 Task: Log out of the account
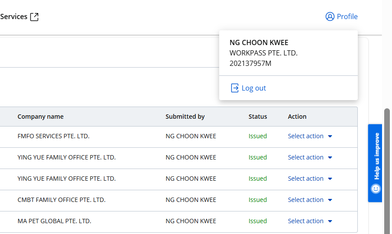pyautogui.click(x=253, y=88)
